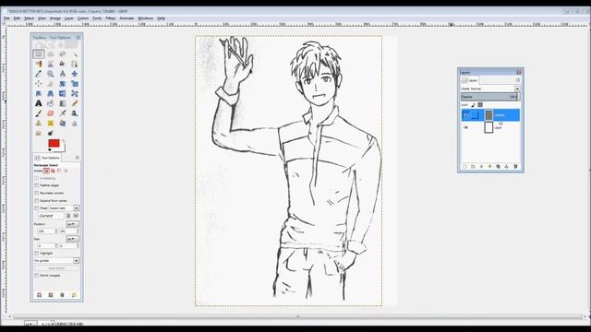The height and width of the screenshot is (332, 591).
Task: Enable the Feather edges checkbox
Action: (37, 185)
